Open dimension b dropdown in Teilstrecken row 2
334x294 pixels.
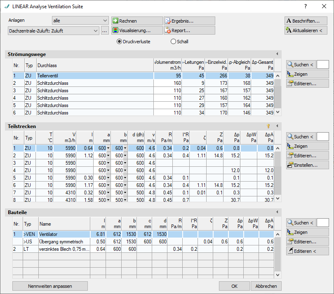point(125,156)
